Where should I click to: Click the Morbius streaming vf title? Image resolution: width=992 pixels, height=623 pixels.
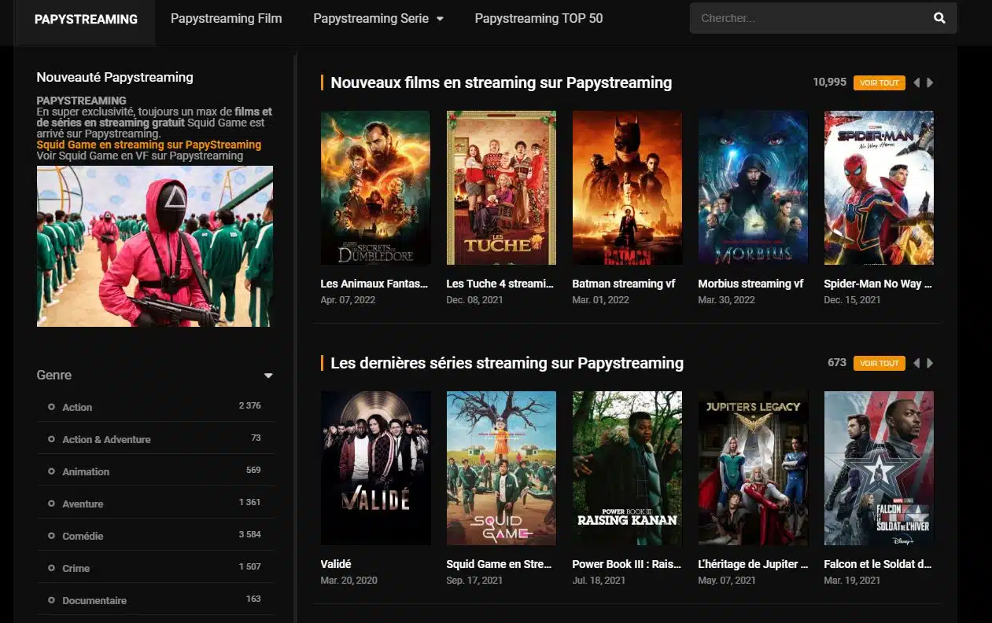(750, 284)
